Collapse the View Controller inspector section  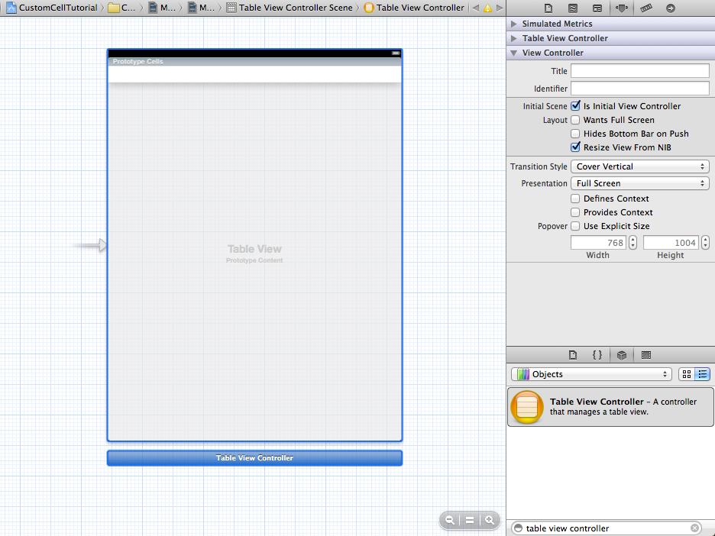pos(514,52)
